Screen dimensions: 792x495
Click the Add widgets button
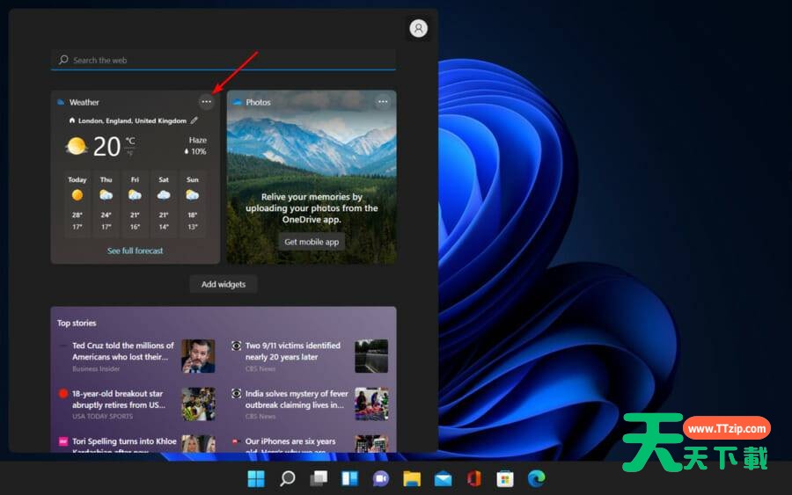224,284
